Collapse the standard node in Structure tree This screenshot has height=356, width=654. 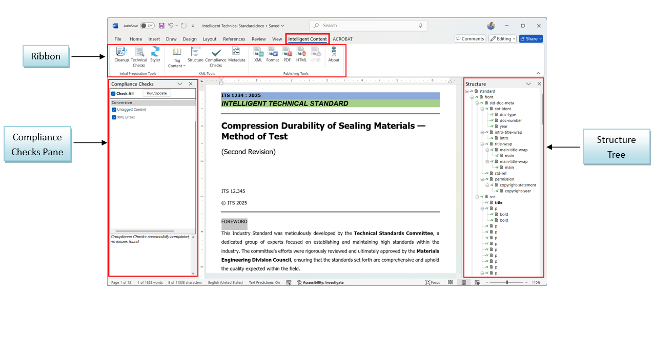pos(467,91)
